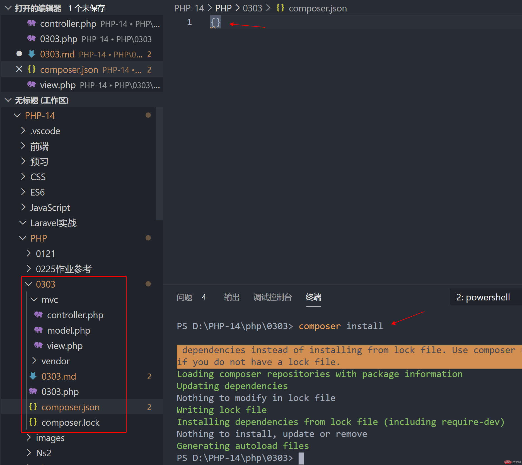Image resolution: width=522 pixels, height=465 pixels.
Task: Expand the 预习 folder
Action: (x=23, y=162)
